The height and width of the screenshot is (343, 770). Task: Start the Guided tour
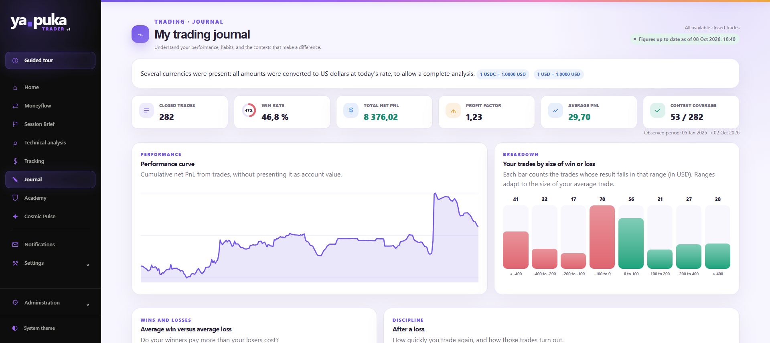(x=50, y=61)
